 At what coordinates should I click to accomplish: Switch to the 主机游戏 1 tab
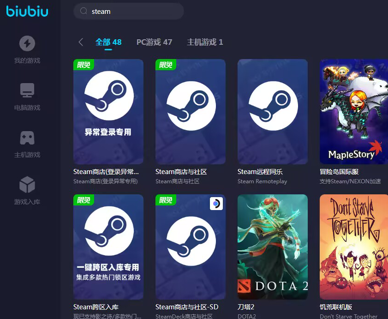(x=205, y=42)
